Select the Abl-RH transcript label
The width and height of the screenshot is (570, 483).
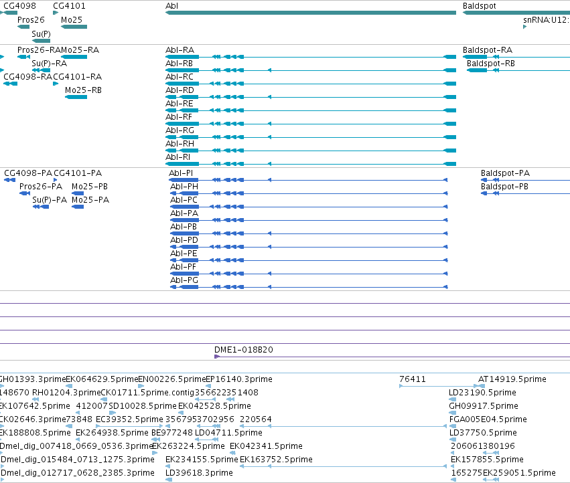click(x=180, y=144)
